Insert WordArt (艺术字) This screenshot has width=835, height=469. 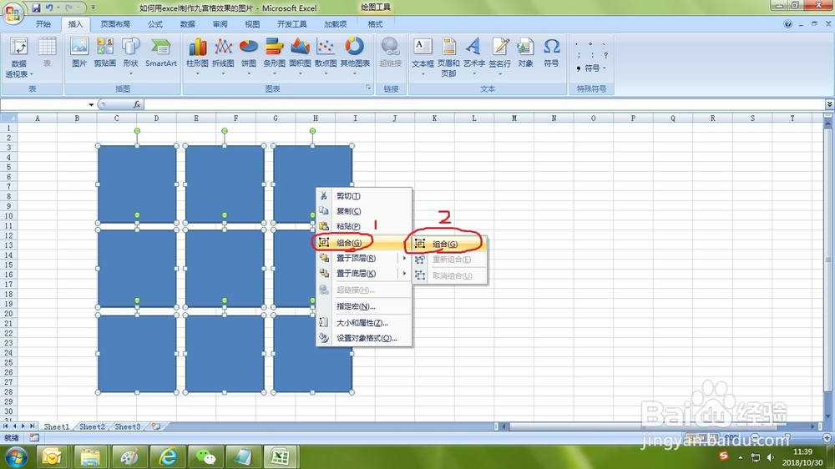pyautogui.click(x=474, y=55)
